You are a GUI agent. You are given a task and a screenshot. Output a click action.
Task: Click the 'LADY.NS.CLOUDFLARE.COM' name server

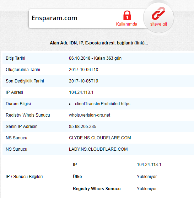tap(98, 149)
